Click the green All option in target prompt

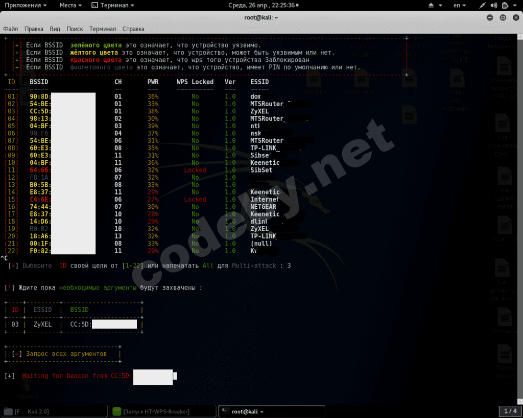(x=208, y=266)
